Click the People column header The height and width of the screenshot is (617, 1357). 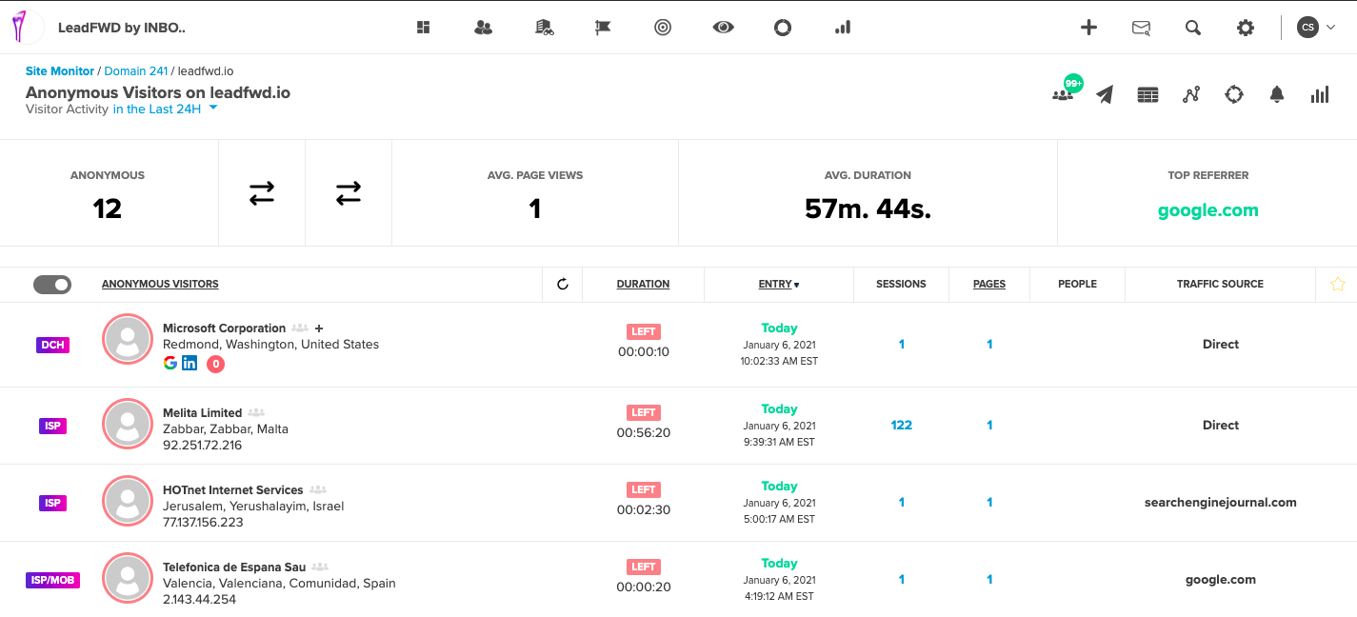tap(1078, 285)
